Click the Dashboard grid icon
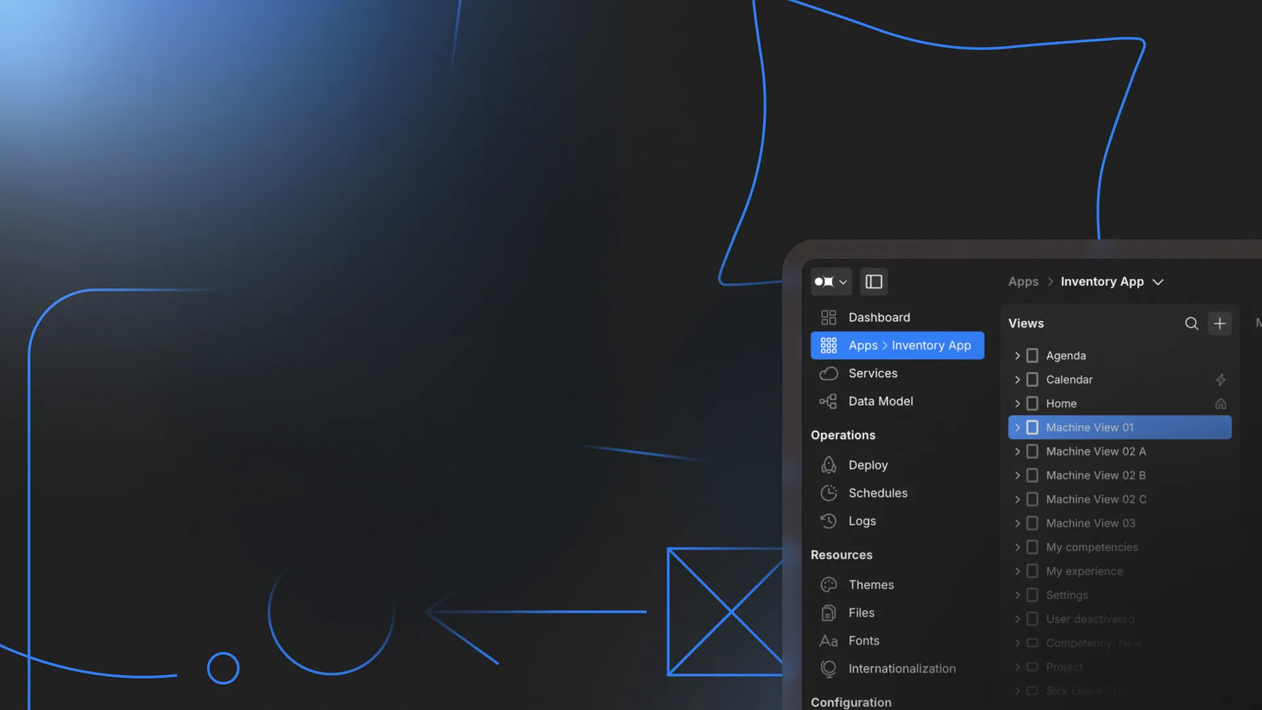Image resolution: width=1262 pixels, height=710 pixels. click(x=828, y=318)
